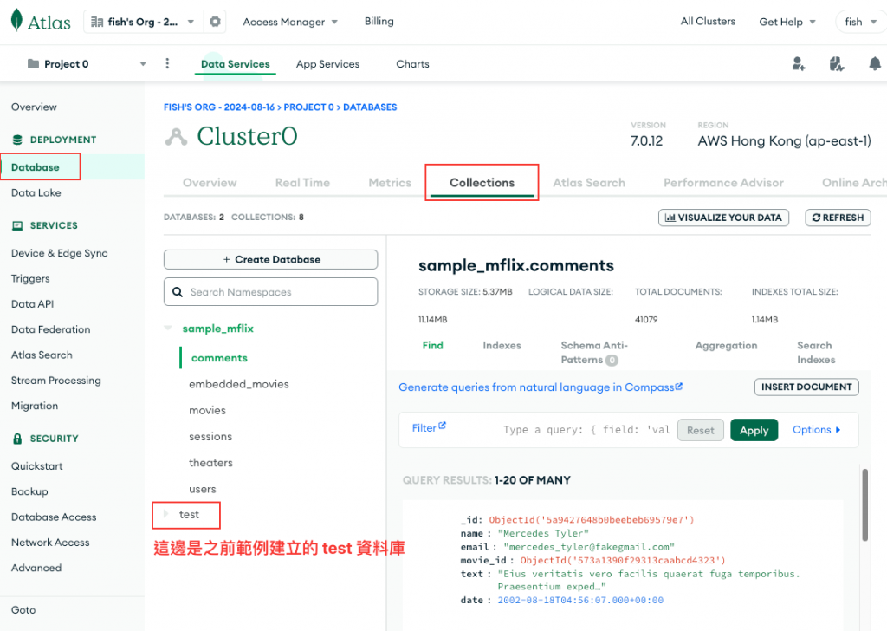
Task: Expand the Access Manager menu
Action: [x=290, y=22]
